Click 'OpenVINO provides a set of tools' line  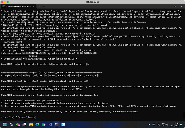(x=49, y=95)
